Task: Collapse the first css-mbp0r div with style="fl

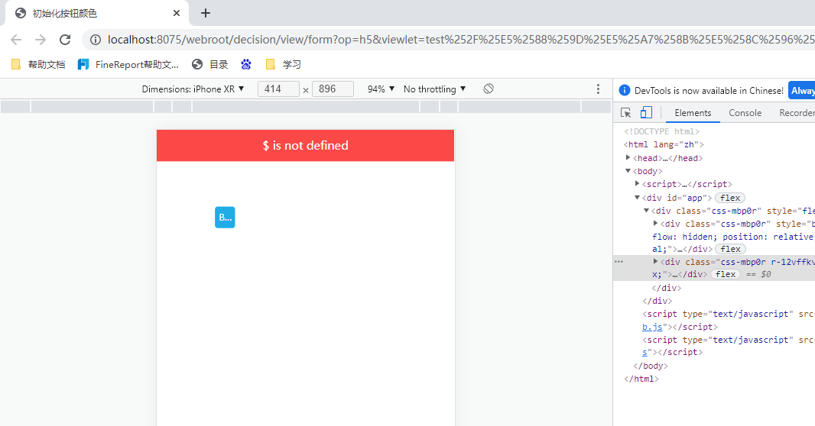Action: pos(647,211)
